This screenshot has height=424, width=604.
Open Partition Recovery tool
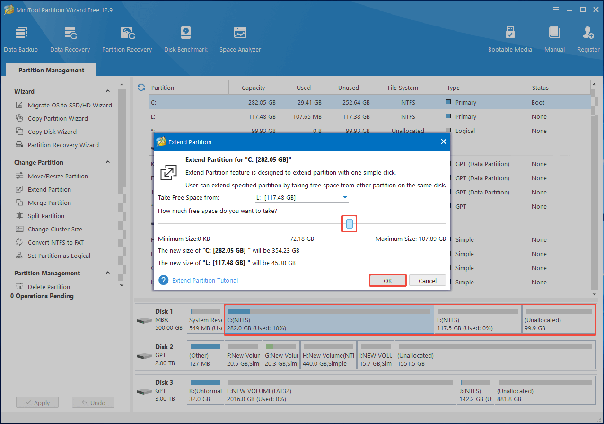127,39
